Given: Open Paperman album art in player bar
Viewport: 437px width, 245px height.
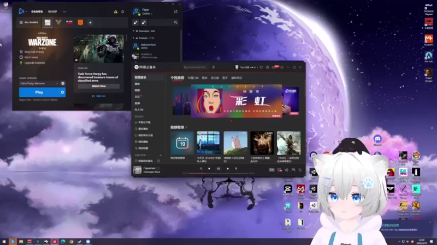Looking at the screenshot, I should (x=138, y=170).
